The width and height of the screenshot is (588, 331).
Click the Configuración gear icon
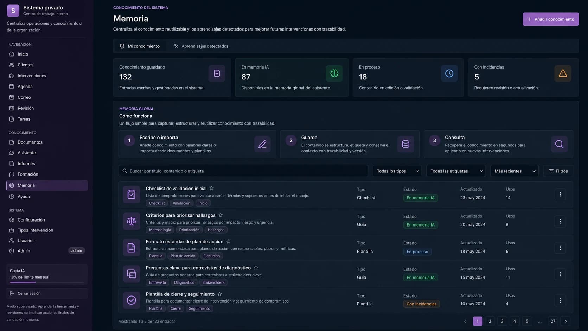12,220
